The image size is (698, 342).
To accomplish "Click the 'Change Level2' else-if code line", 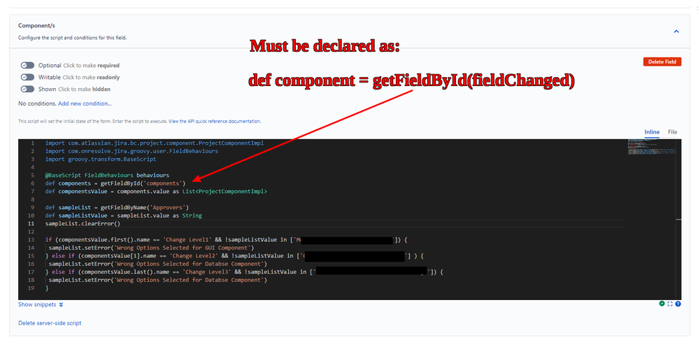I will (x=233, y=256).
